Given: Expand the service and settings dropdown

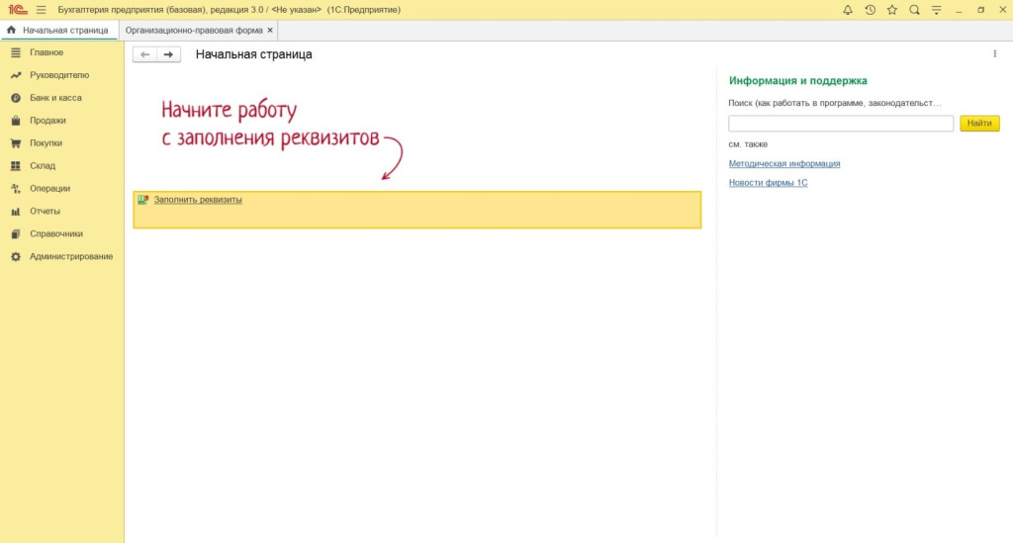Looking at the screenshot, I should pyautogui.click(x=936, y=10).
